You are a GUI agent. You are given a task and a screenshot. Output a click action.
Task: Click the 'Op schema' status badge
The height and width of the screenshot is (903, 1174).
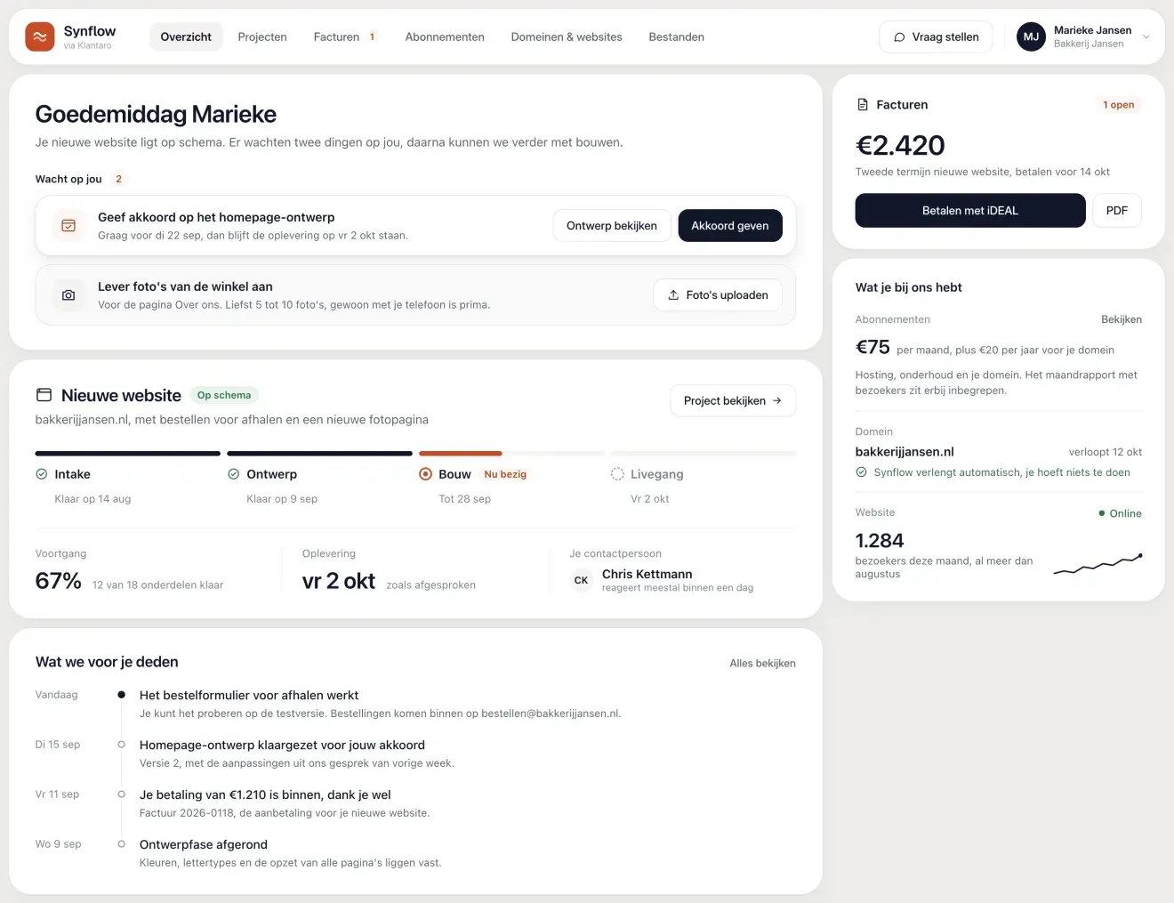[224, 395]
